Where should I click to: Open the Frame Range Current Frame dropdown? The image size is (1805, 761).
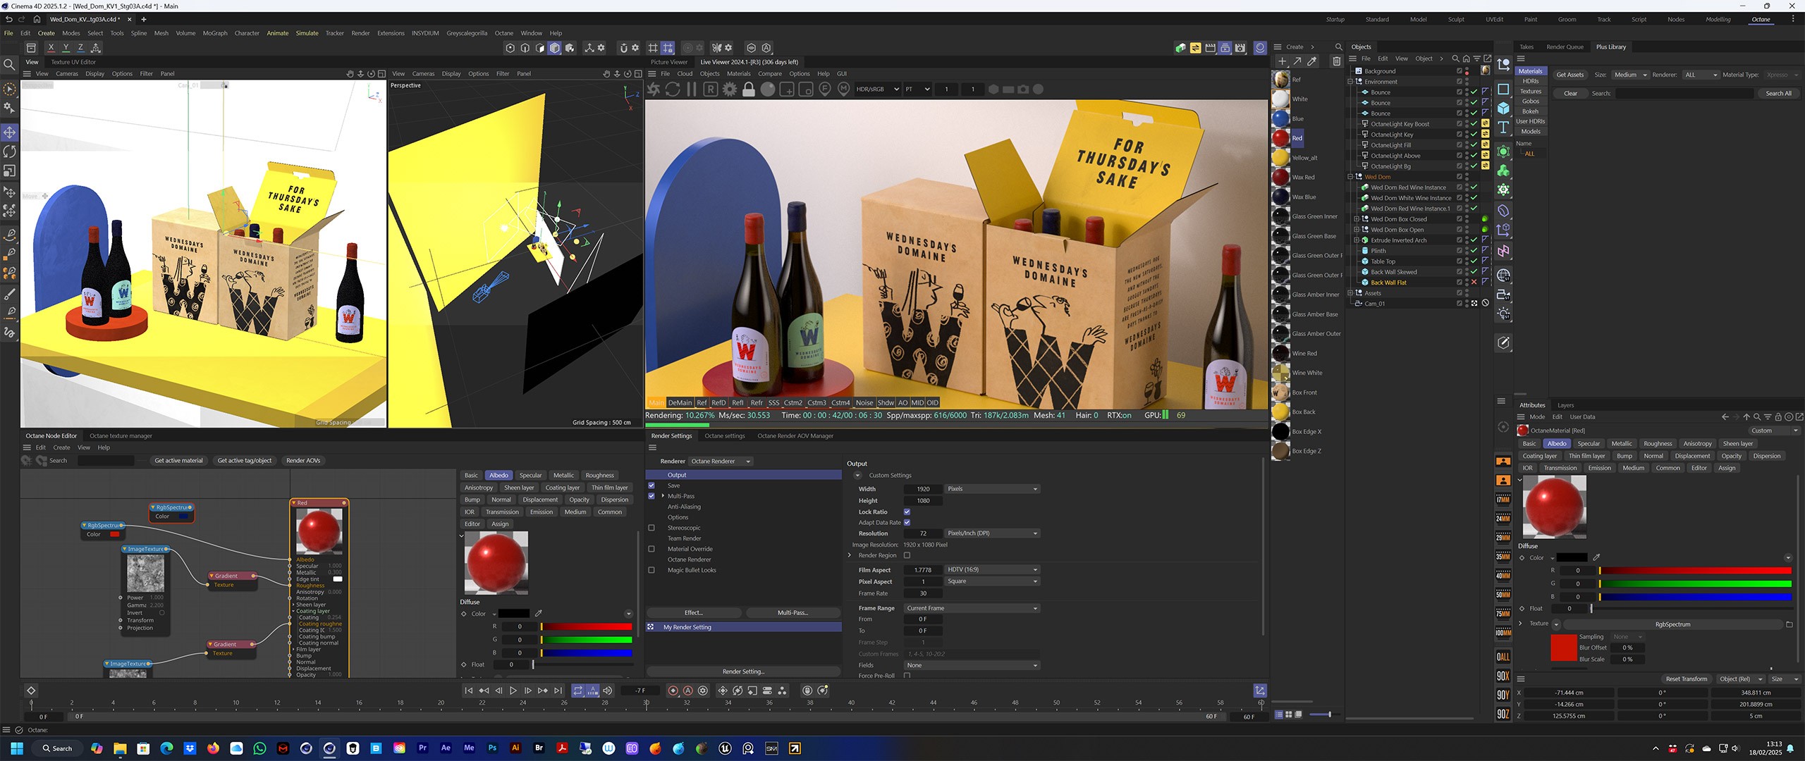[x=971, y=608]
